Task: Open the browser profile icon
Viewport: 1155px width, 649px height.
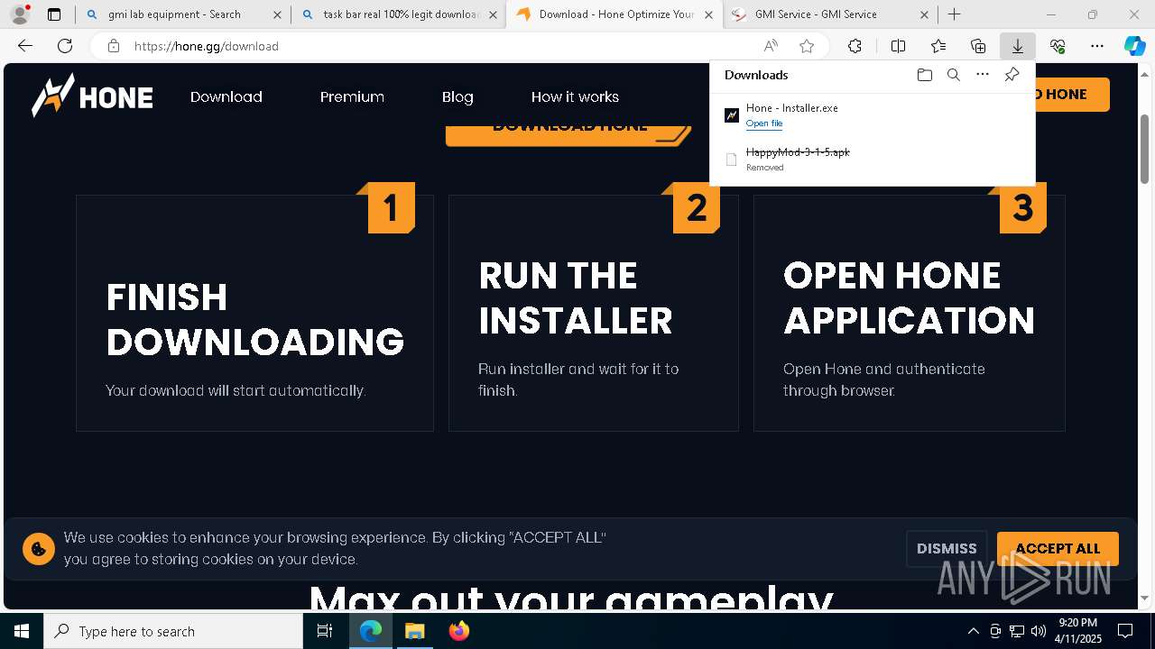Action: click(19, 14)
